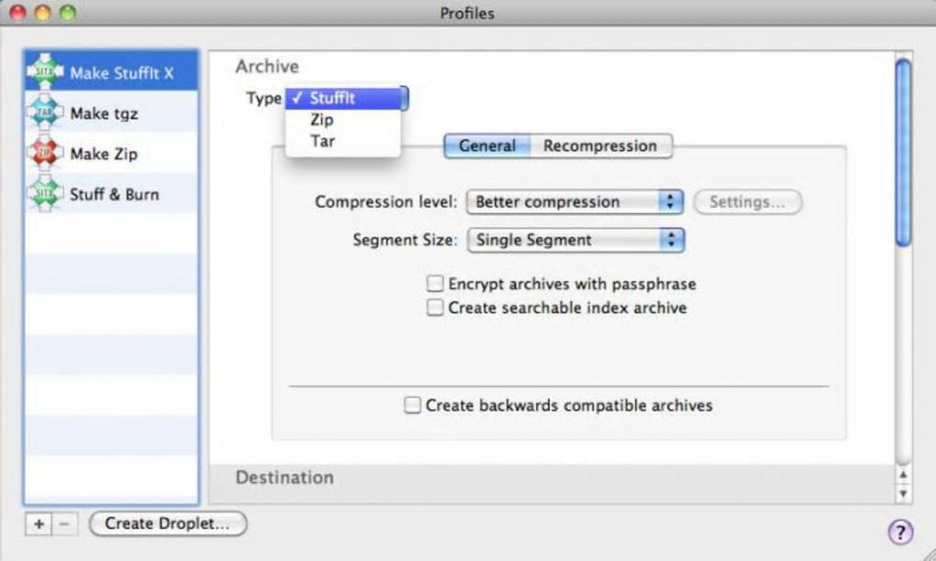Switch to the Recompression tab
936x561 pixels.
point(600,146)
